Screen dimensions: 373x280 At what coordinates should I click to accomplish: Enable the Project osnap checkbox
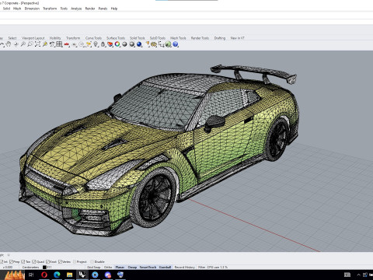(x=75, y=262)
